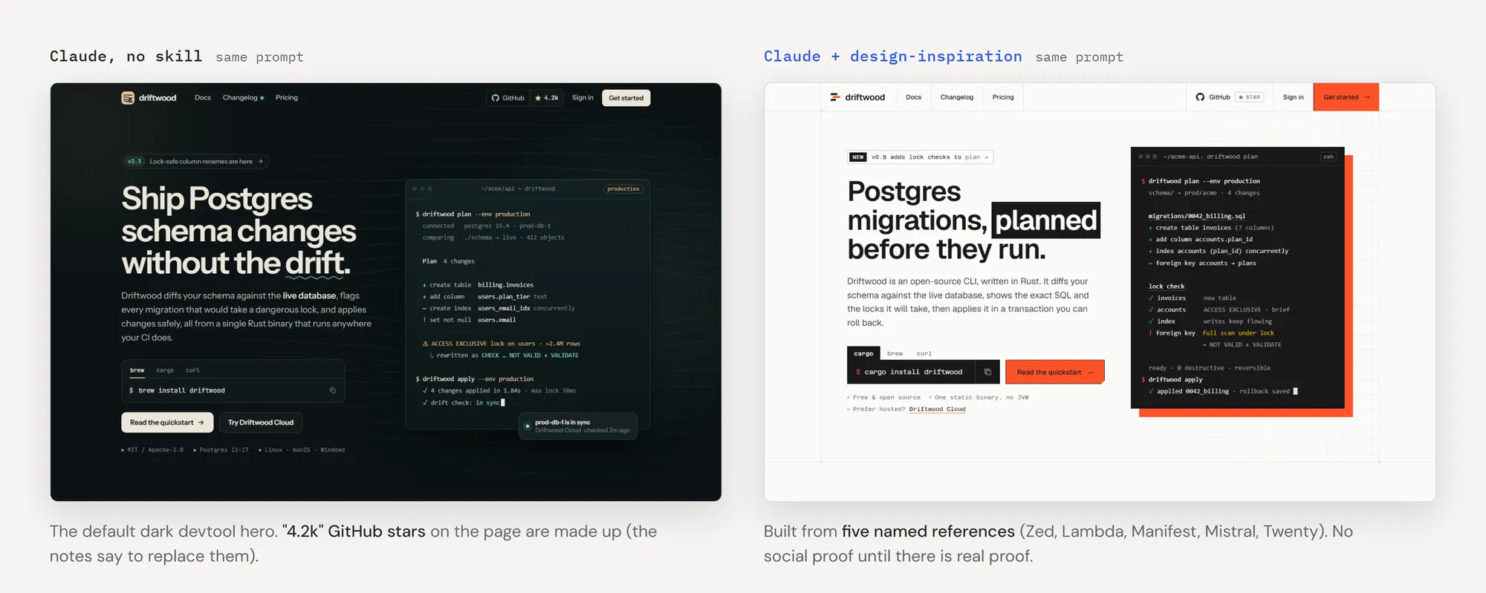Click the 'five named references' caption text

(x=928, y=531)
